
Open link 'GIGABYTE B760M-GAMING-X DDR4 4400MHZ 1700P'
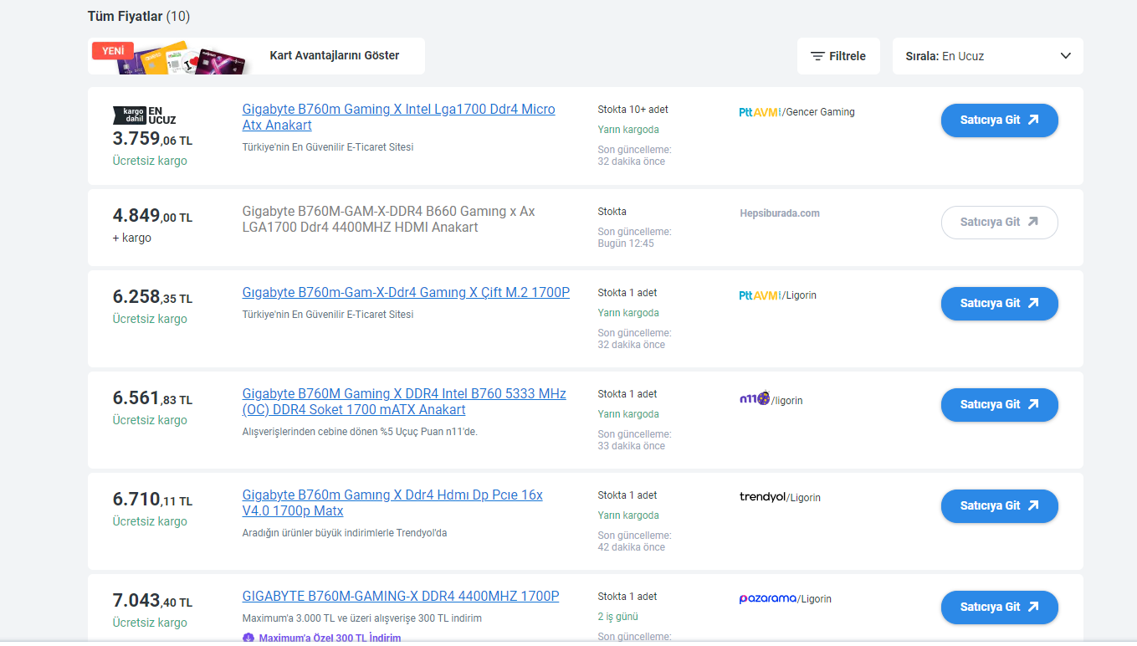[401, 597]
